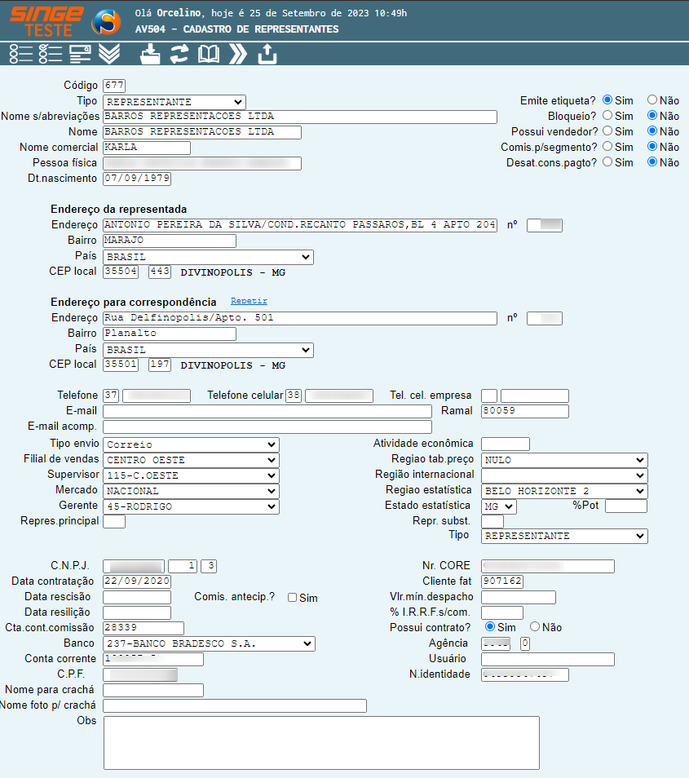689x778 pixels.
Task: Open the Gerente dropdown list
Action: [191, 506]
